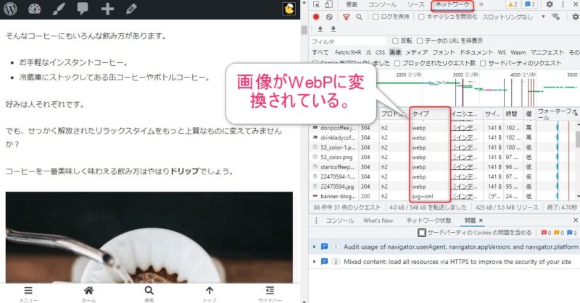Viewport: 580px width, 303px height.
Task: Switch to the ソース tab
Action: pyautogui.click(x=415, y=4)
